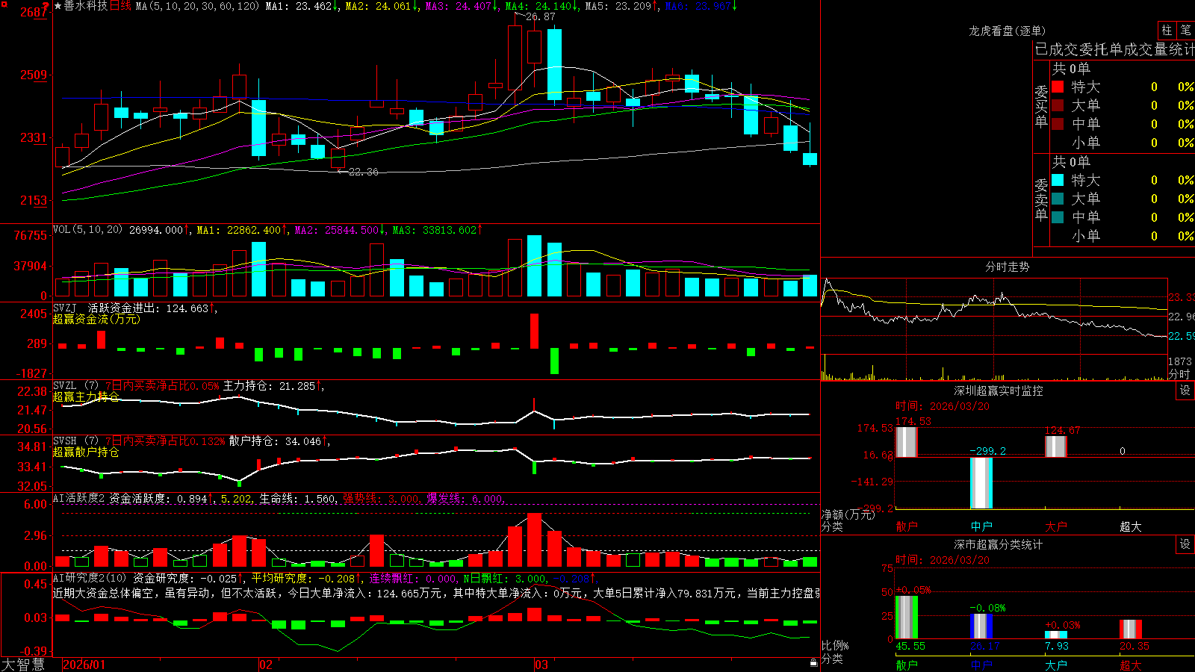Click the SVZJ indicator name
The width and height of the screenshot is (1195, 672).
click(x=65, y=308)
